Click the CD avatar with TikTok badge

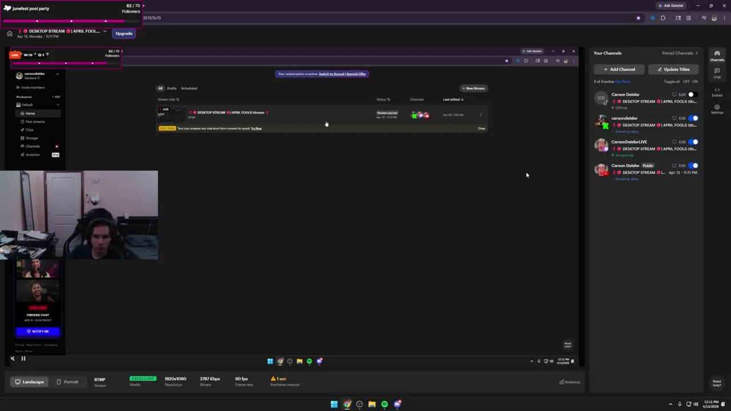click(x=601, y=99)
